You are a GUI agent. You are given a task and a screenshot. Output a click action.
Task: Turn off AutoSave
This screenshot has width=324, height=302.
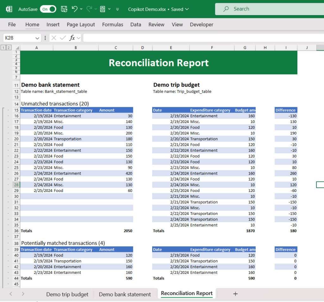point(48,9)
